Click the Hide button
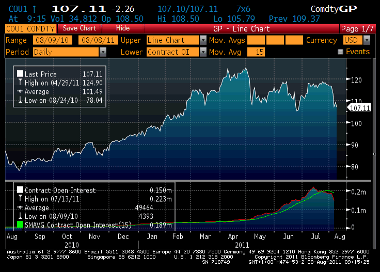380x272 pixels. point(123,28)
